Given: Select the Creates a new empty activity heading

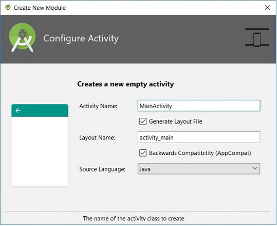Looking at the screenshot, I should tap(125, 84).
